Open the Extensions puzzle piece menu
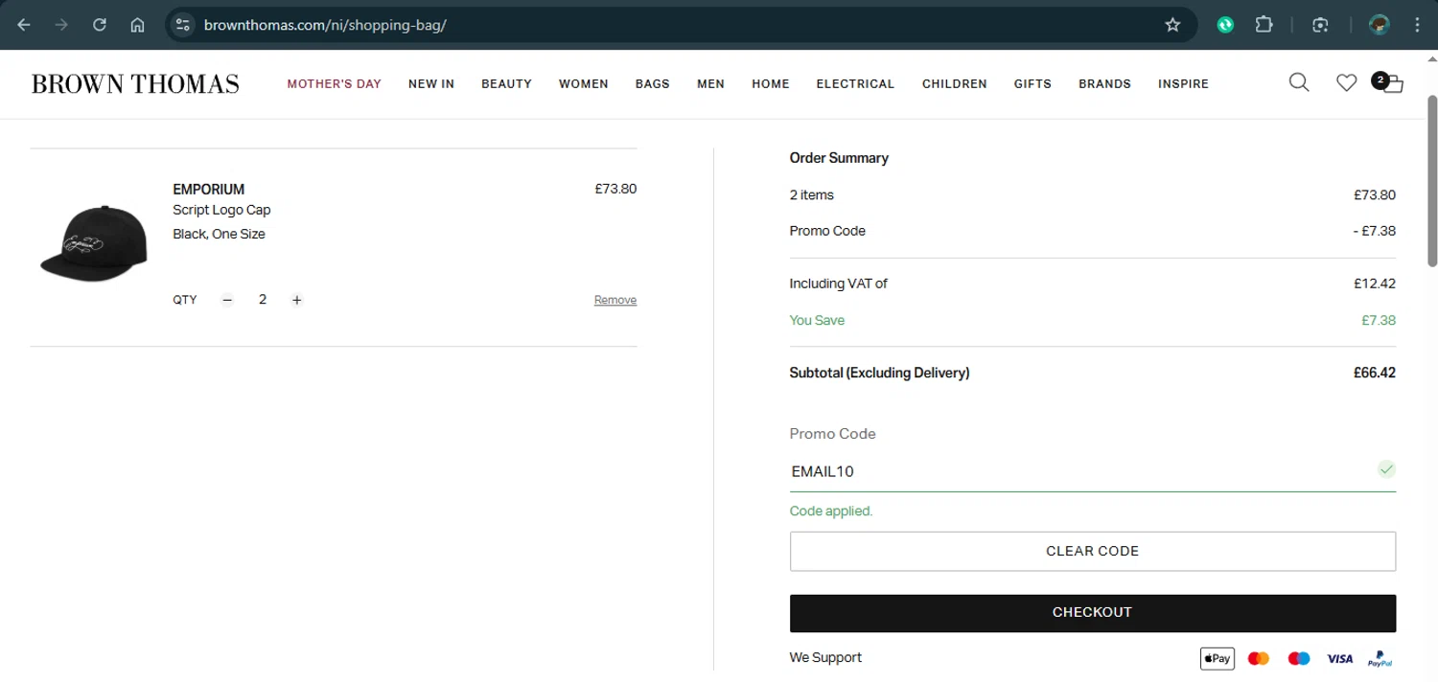This screenshot has height=682, width=1438. pyautogui.click(x=1264, y=25)
